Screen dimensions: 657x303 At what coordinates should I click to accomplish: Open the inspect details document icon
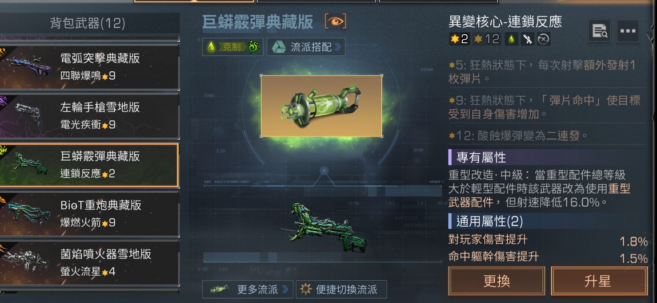[x=599, y=31]
